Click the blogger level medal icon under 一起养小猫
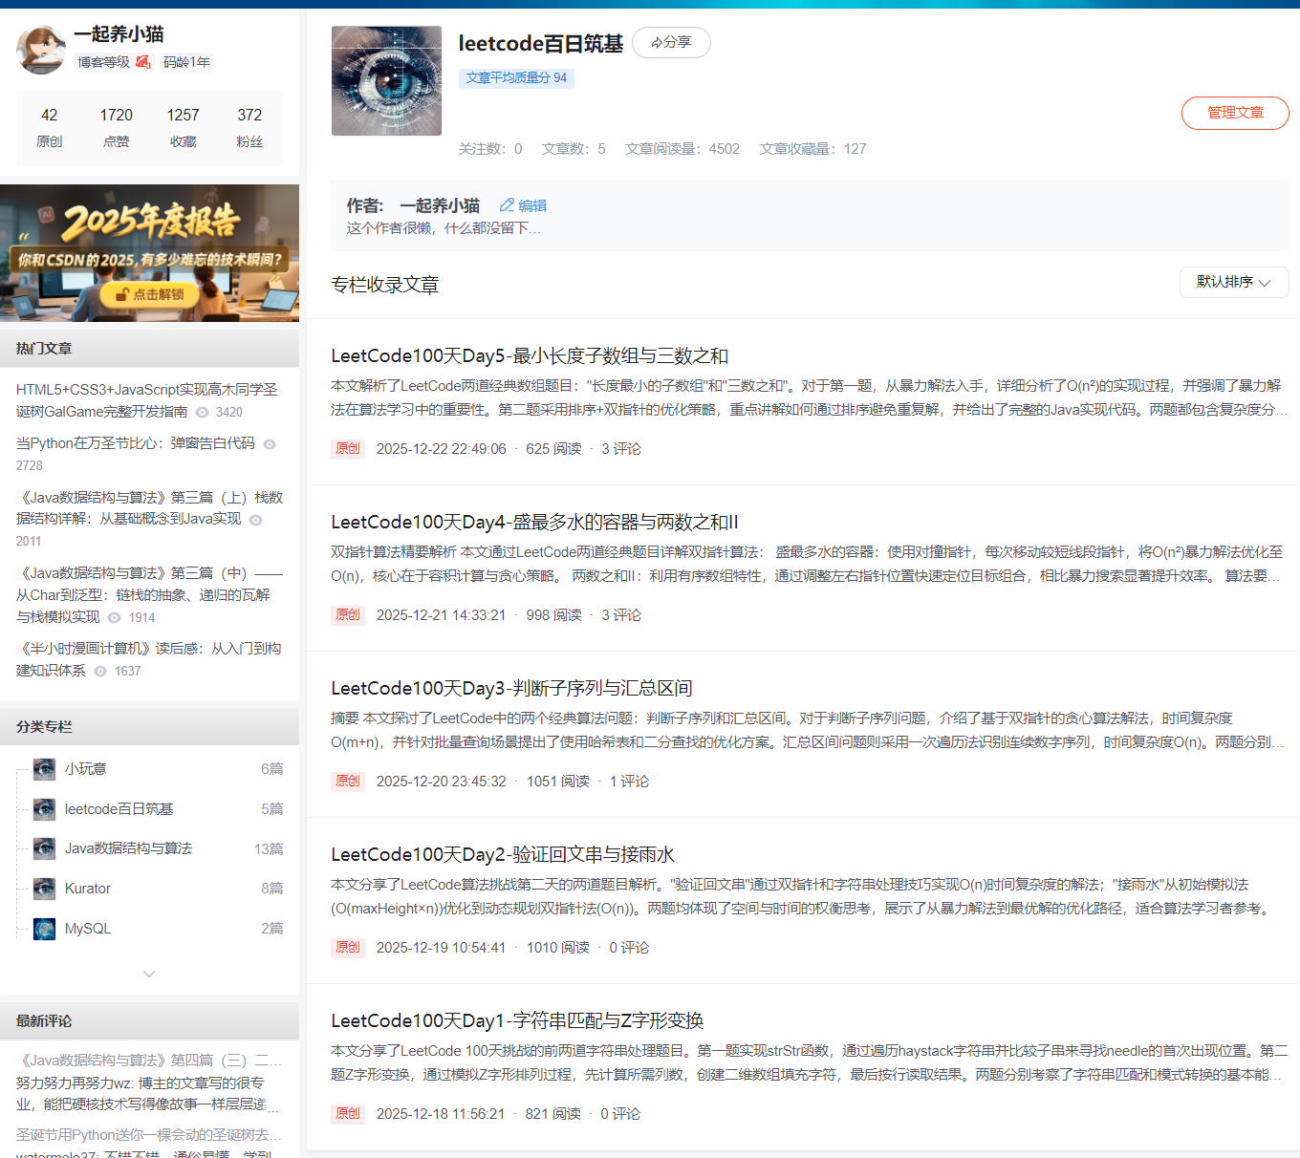The image size is (1300, 1158). [x=142, y=61]
